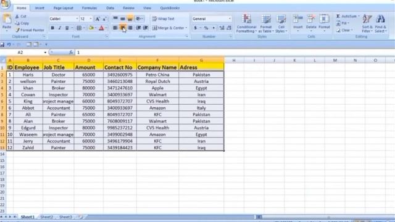The height and width of the screenshot is (222, 395).
Task: Increase the cell indent
Action: pyautogui.click(x=146, y=28)
